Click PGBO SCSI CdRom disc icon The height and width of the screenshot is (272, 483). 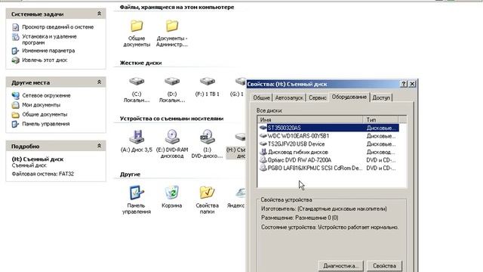point(263,168)
